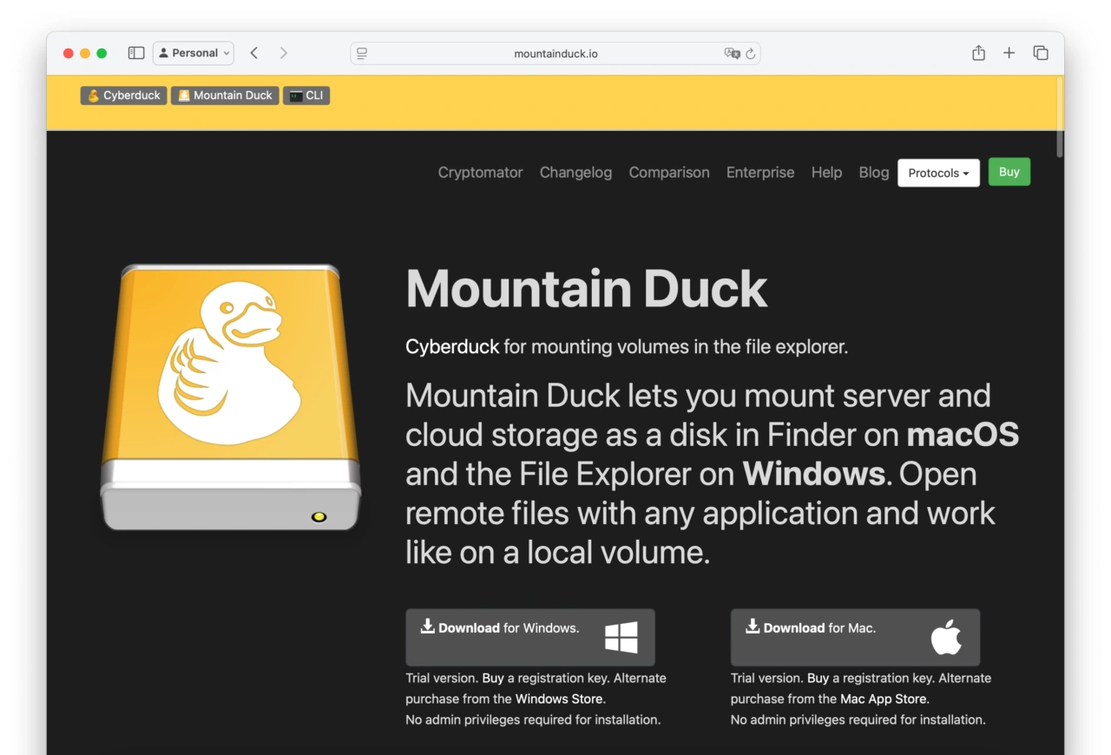Click the download arrow icon beside Download for Windows

point(427,627)
